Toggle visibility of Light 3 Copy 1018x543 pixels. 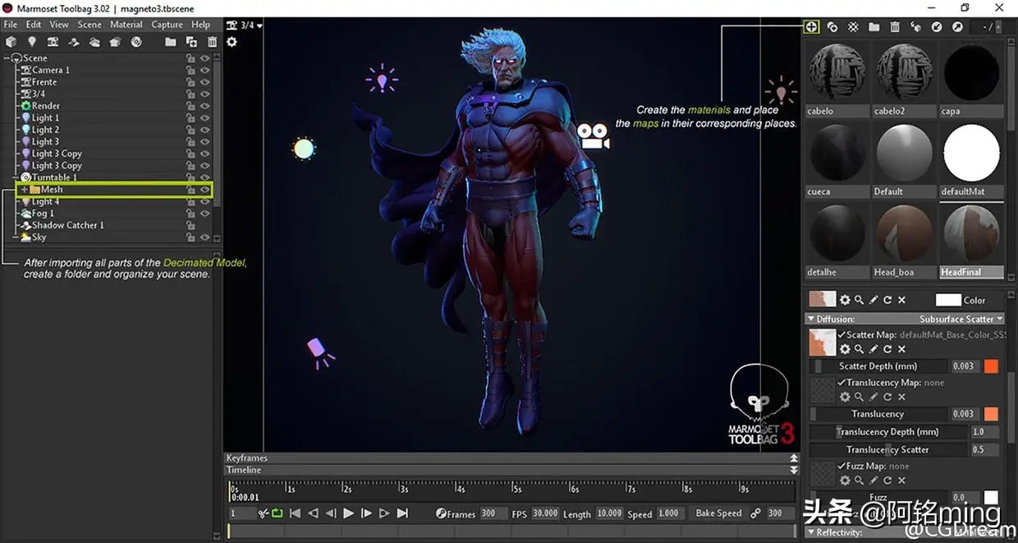pos(205,153)
